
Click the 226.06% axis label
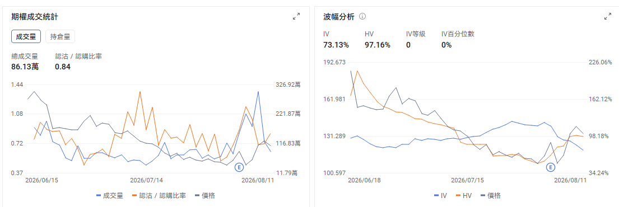(x=601, y=62)
